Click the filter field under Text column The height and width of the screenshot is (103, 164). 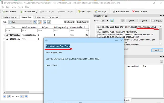[13, 30]
